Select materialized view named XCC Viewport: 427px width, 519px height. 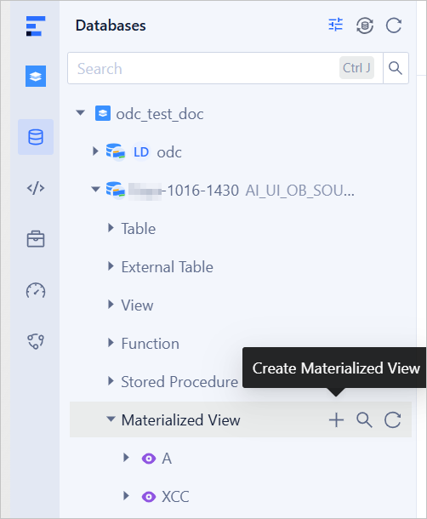coord(175,497)
